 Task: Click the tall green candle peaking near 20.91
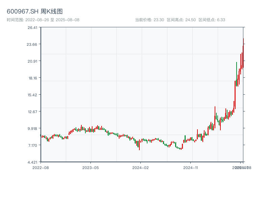point(237,72)
